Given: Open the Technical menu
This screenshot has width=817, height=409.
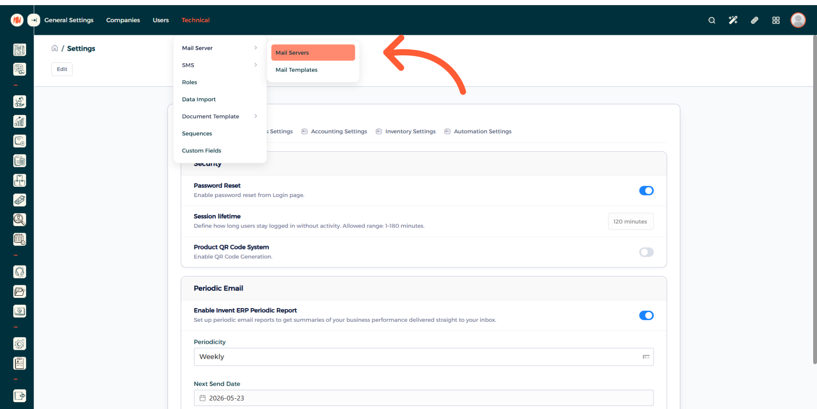Looking at the screenshot, I should click(x=196, y=20).
